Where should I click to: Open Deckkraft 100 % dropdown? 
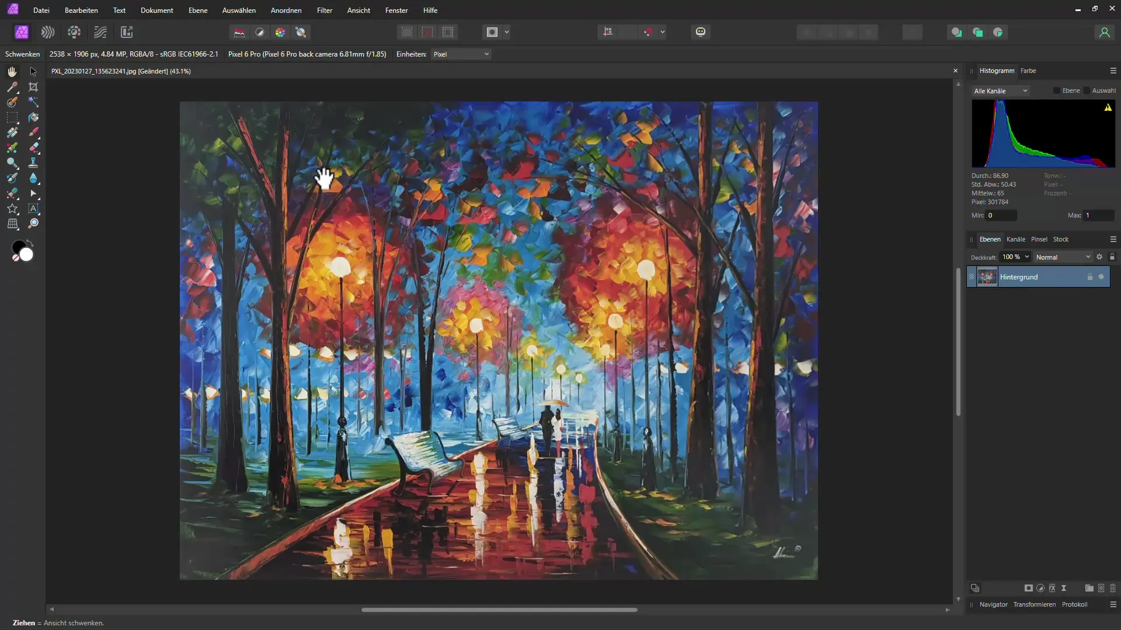[1015, 257]
